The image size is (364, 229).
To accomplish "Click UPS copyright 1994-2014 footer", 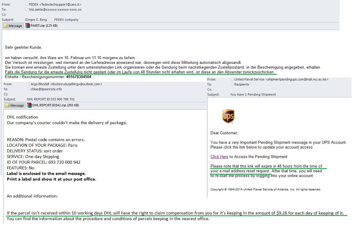I will coord(266,189).
